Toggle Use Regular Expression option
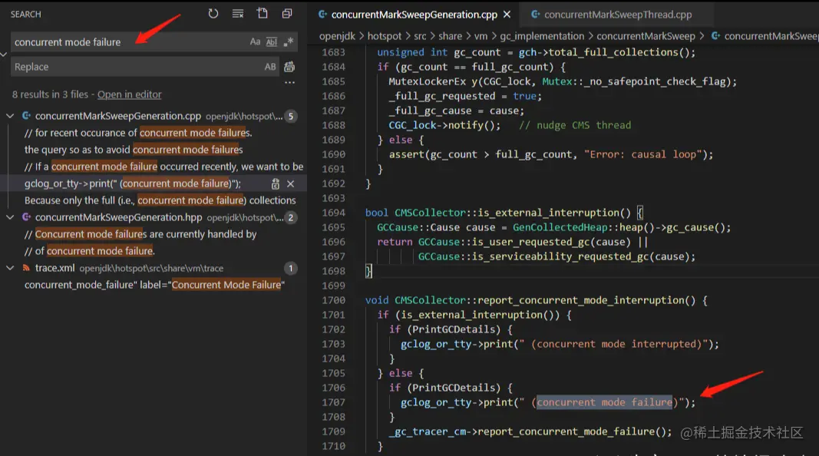This screenshot has height=456, width=819. [x=289, y=41]
